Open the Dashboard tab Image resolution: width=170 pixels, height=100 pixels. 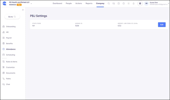click(57, 4)
